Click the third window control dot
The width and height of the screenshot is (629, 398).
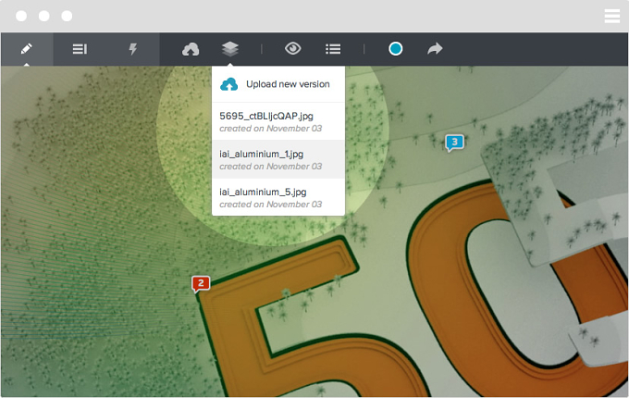point(67,16)
